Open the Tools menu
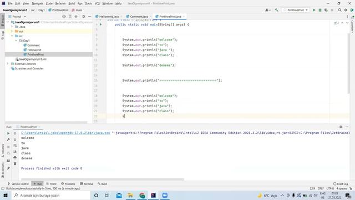The height and width of the screenshot is (200, 355). pyautogui.click(x=89, y=3)
